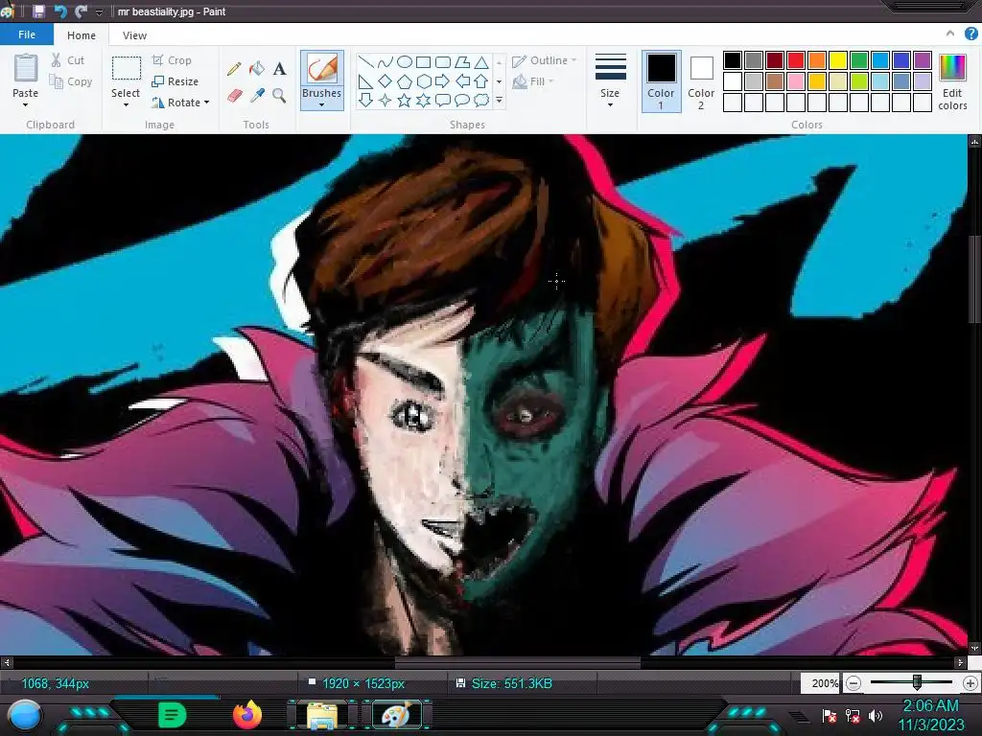Select the Pencil tool
The image size is (982, 736).
pyautogui.click(x=234, y=68)
